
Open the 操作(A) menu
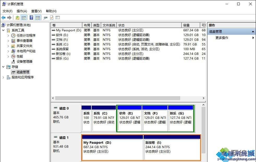pyautogui.click(x=22, y=11)
